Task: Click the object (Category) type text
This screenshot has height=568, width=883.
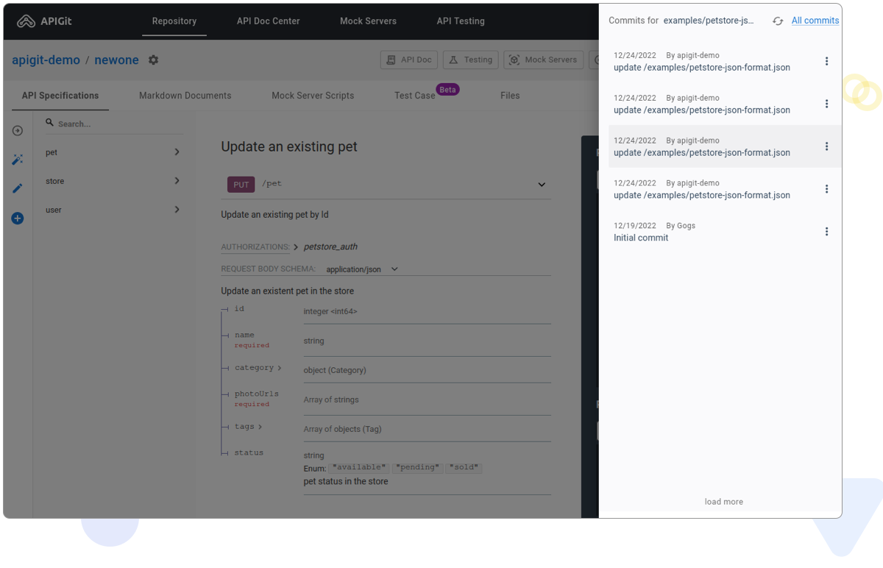Action: coord(335,371)
